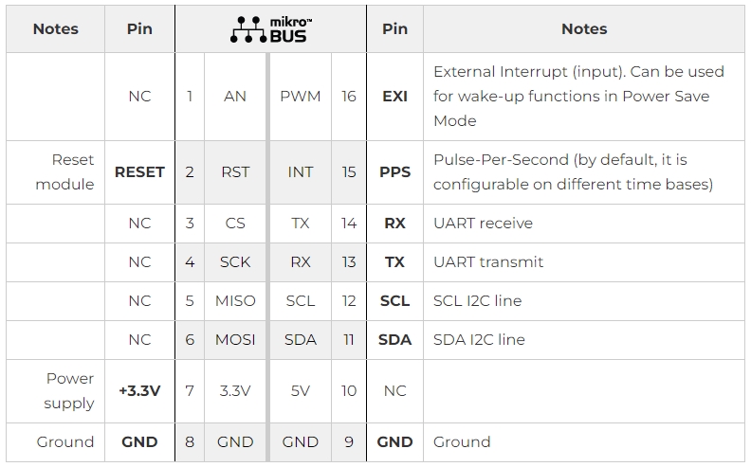Click the AN bus cell
751x467 pixels.
pos(235,97)
